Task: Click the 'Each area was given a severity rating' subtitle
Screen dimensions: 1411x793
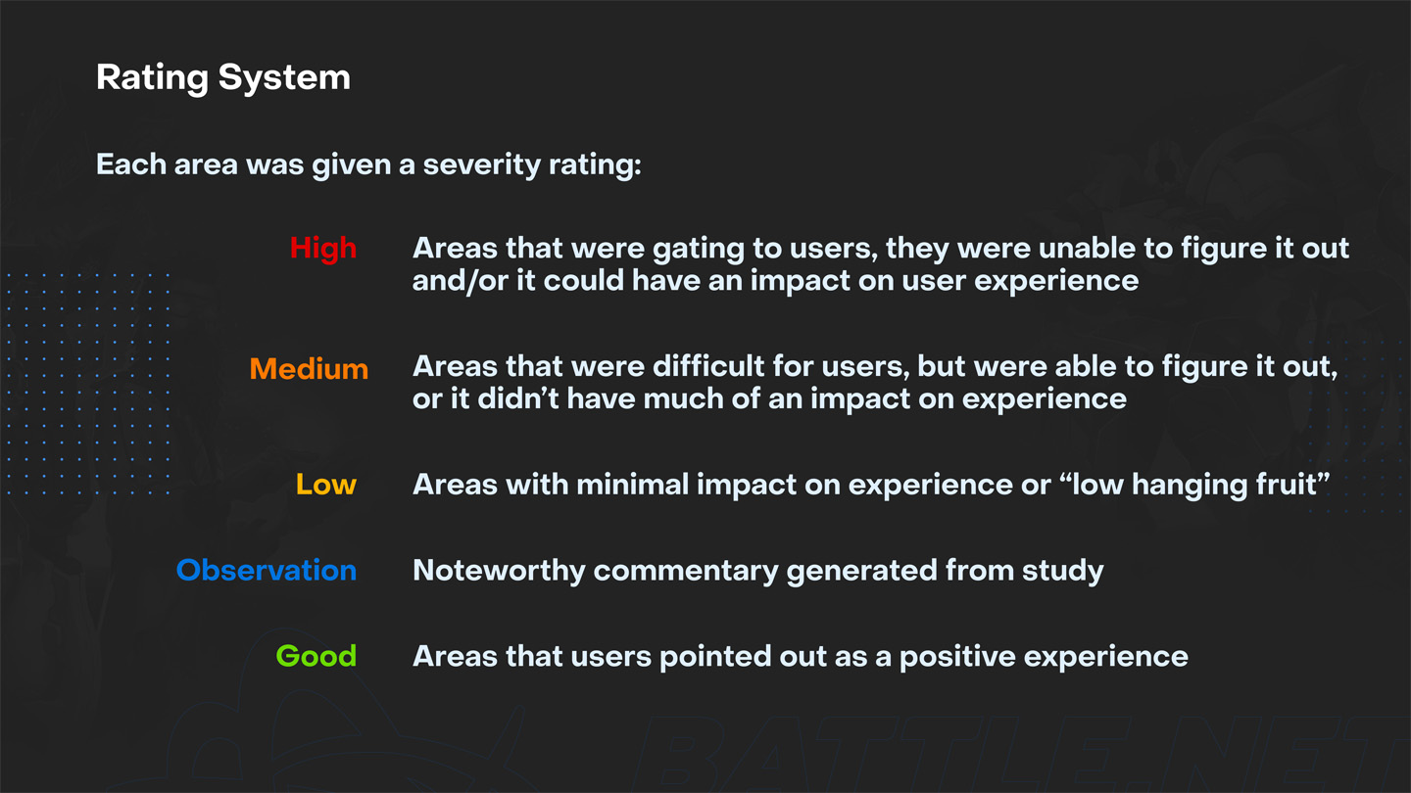Action: 368,164
